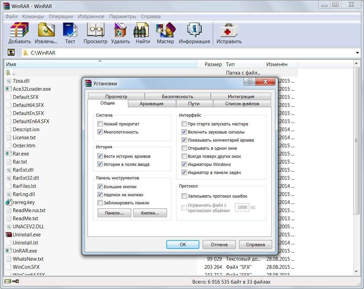Click the protocol size 1000 КБ field
The width and height of the screenshot is (364, 289).
point(242,207)
